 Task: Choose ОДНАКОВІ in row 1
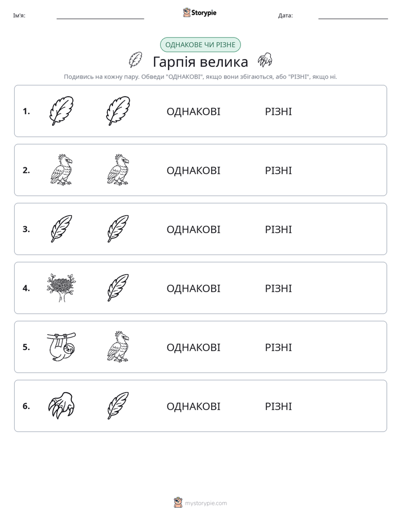pos(194,112)
